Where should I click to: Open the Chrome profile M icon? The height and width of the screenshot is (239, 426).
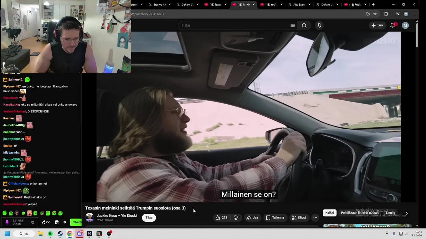406,14
